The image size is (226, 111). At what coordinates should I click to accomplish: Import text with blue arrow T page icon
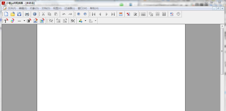[x=172, y=14]
